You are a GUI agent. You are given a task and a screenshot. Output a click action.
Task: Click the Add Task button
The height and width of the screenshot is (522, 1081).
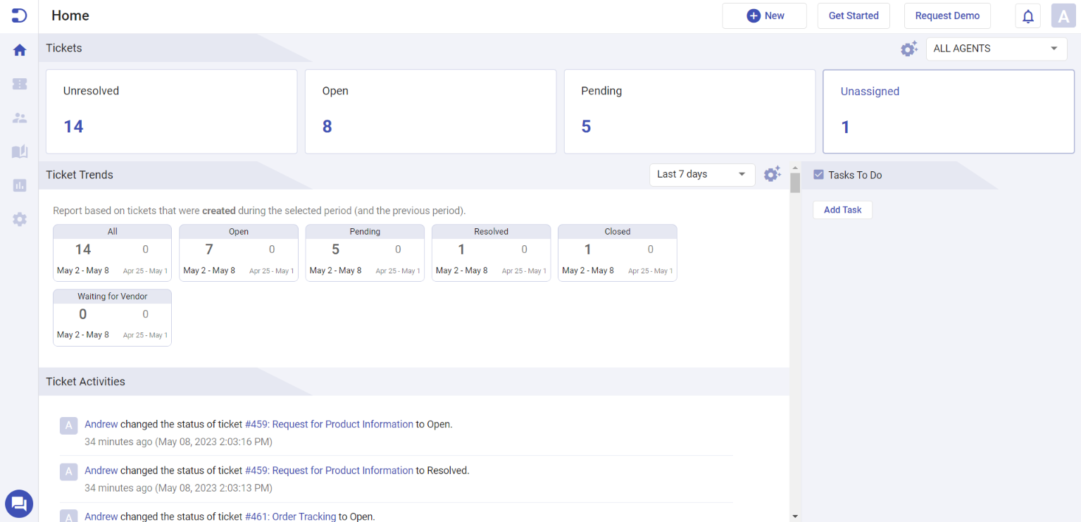tap(842, 209)
